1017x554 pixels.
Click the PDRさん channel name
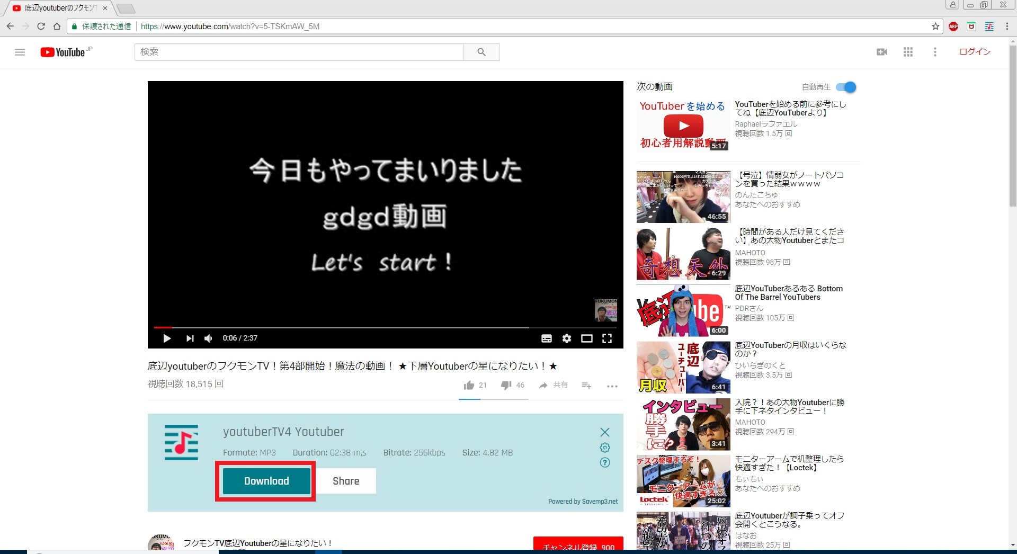pos(749,308)
